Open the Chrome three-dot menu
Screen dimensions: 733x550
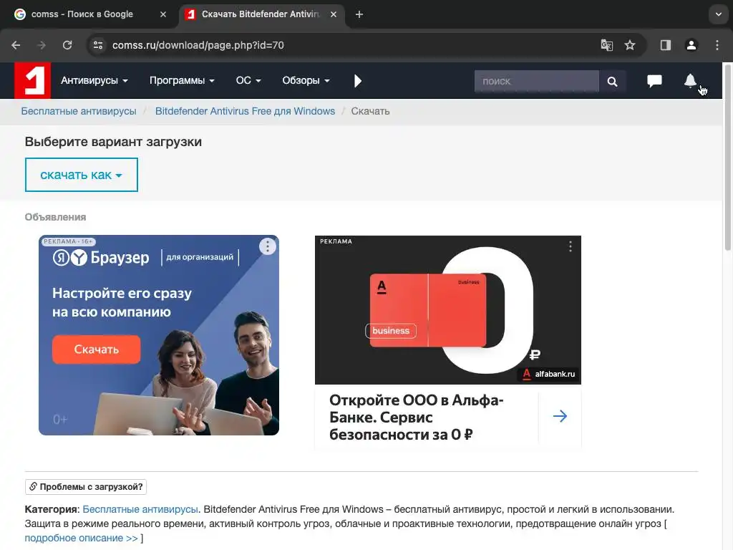pos(717,45)
